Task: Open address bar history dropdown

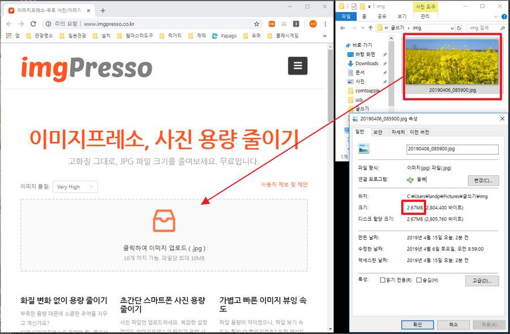Action: pos(452,28)
